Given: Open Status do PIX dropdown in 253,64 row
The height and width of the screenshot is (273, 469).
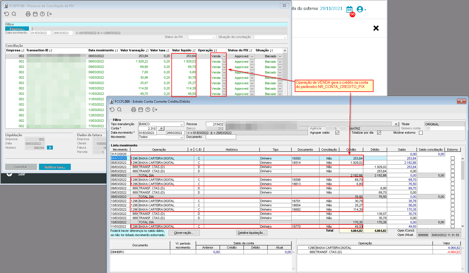Looking at the screenshot, I should (252, 56).
